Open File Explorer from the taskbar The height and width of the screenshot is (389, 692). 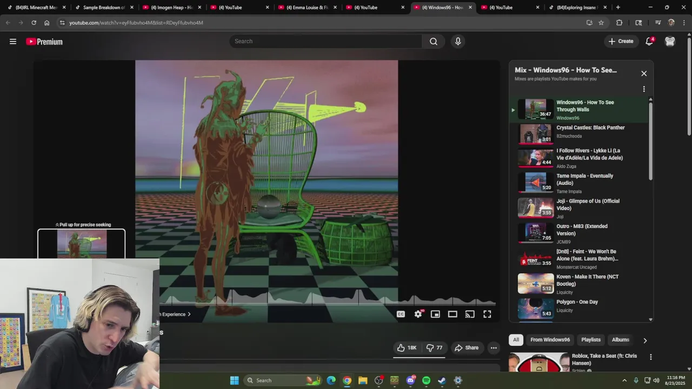[363, 380]
